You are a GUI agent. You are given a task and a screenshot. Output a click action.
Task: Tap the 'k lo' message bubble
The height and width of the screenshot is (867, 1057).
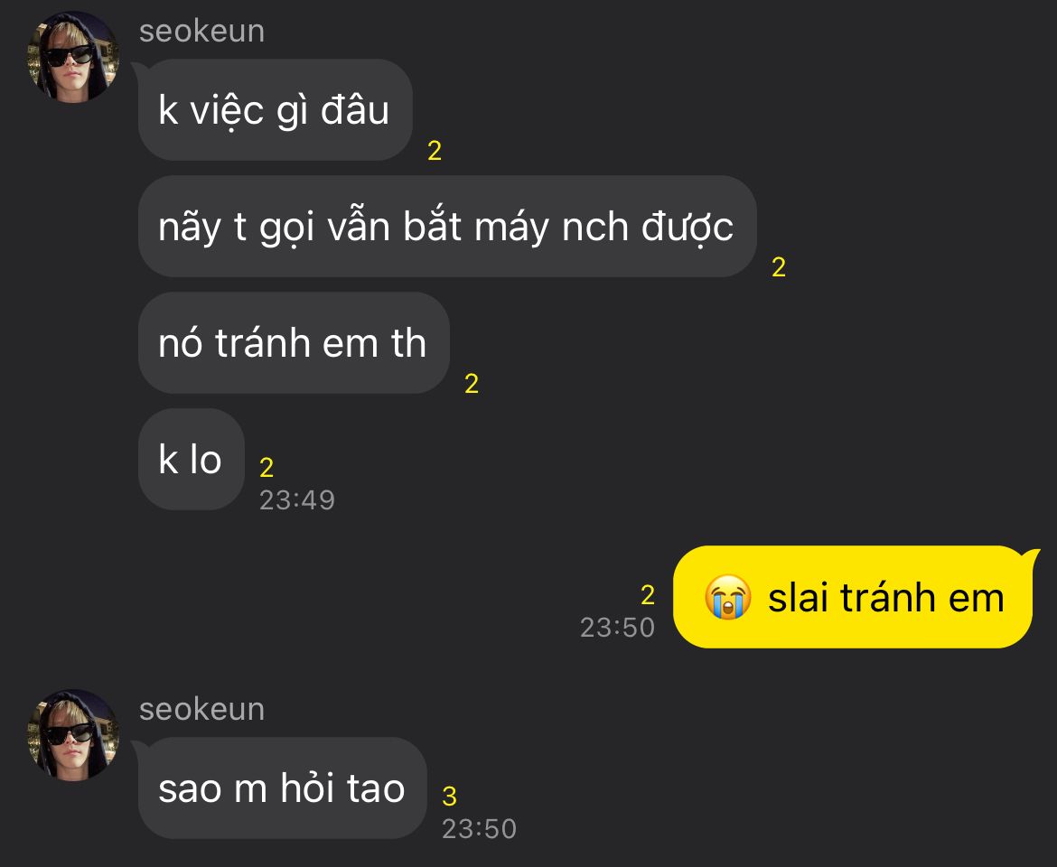click(191, 460)
